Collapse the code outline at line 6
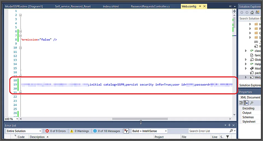 pyautogui.click(x=21, y=31)
